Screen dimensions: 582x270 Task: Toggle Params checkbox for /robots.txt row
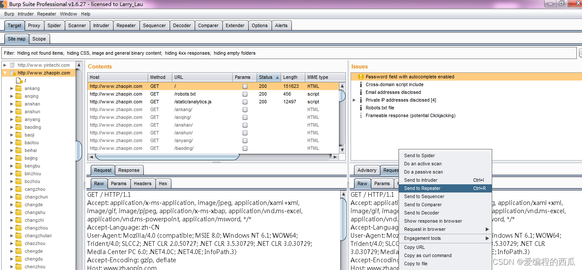pyautogui.click(x=245, y=94)
